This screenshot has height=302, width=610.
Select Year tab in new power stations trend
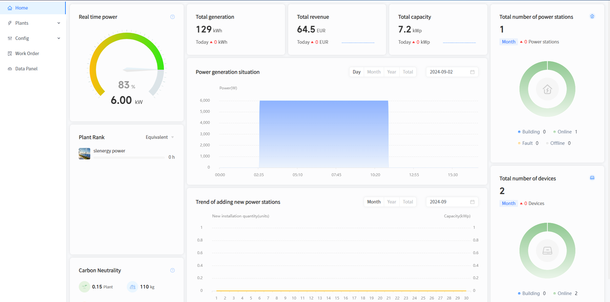(391, 202)
